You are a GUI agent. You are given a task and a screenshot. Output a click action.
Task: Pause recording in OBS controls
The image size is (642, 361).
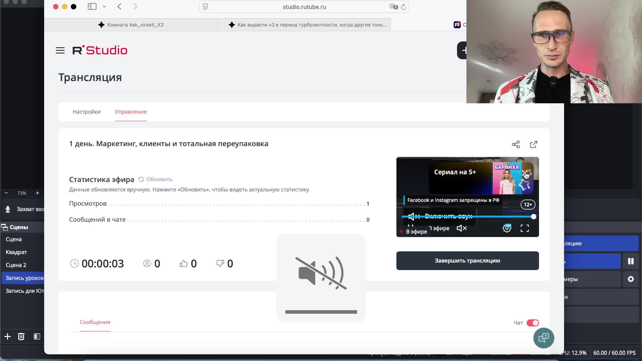pos(631,261)
